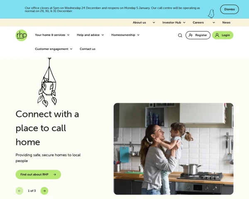Go to next slide with right arrow
Viewport: 249px width, 199px height.
click(x=44, y=191)
